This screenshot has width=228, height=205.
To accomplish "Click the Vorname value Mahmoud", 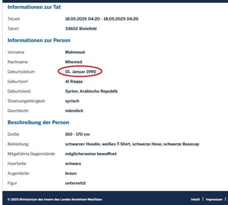I will 75,52.
